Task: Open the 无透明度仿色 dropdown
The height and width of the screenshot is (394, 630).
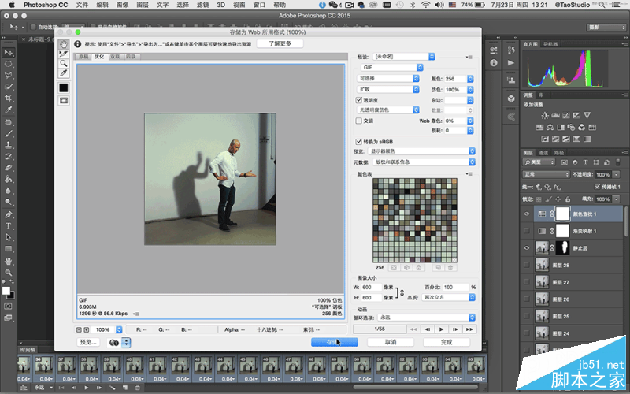Action: [388, 110]
